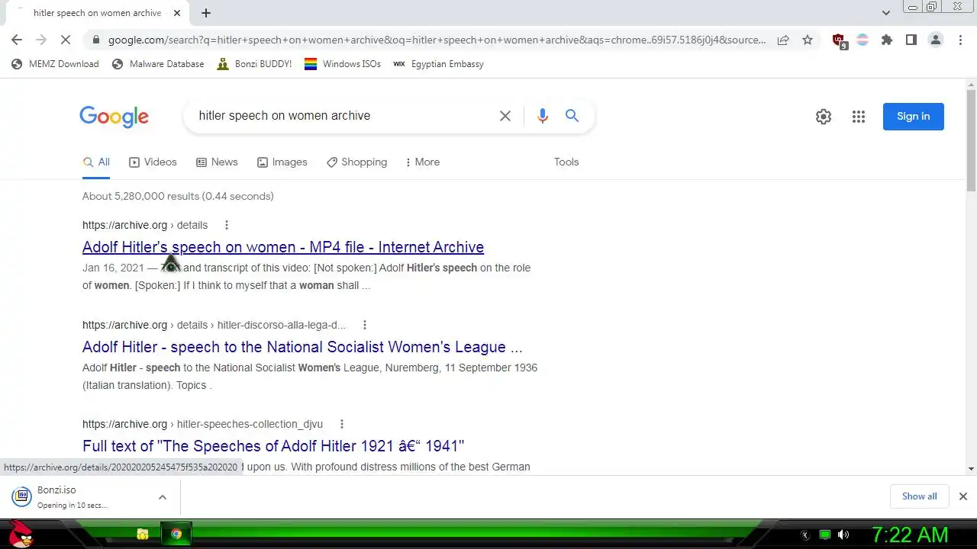977x549 pixels.
Task: Switch to the News tab
Action: click(x=217, y=162)
